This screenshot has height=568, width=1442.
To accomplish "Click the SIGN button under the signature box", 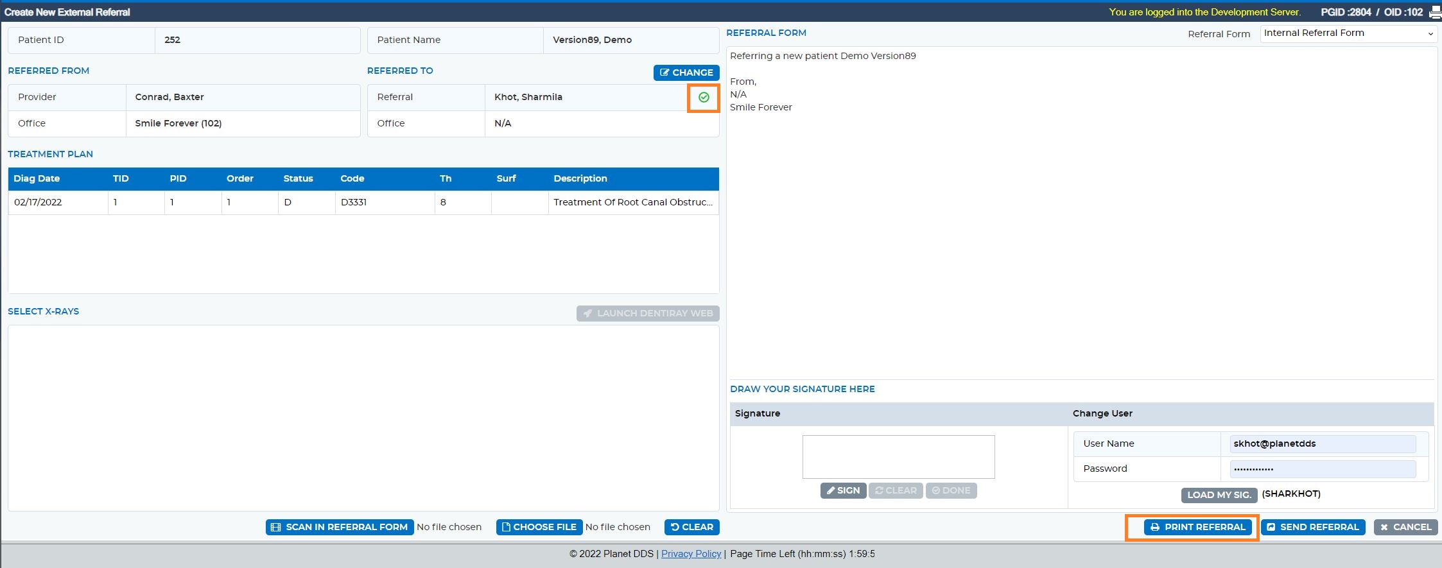I will pyautogui.click(x=843, y=490).
